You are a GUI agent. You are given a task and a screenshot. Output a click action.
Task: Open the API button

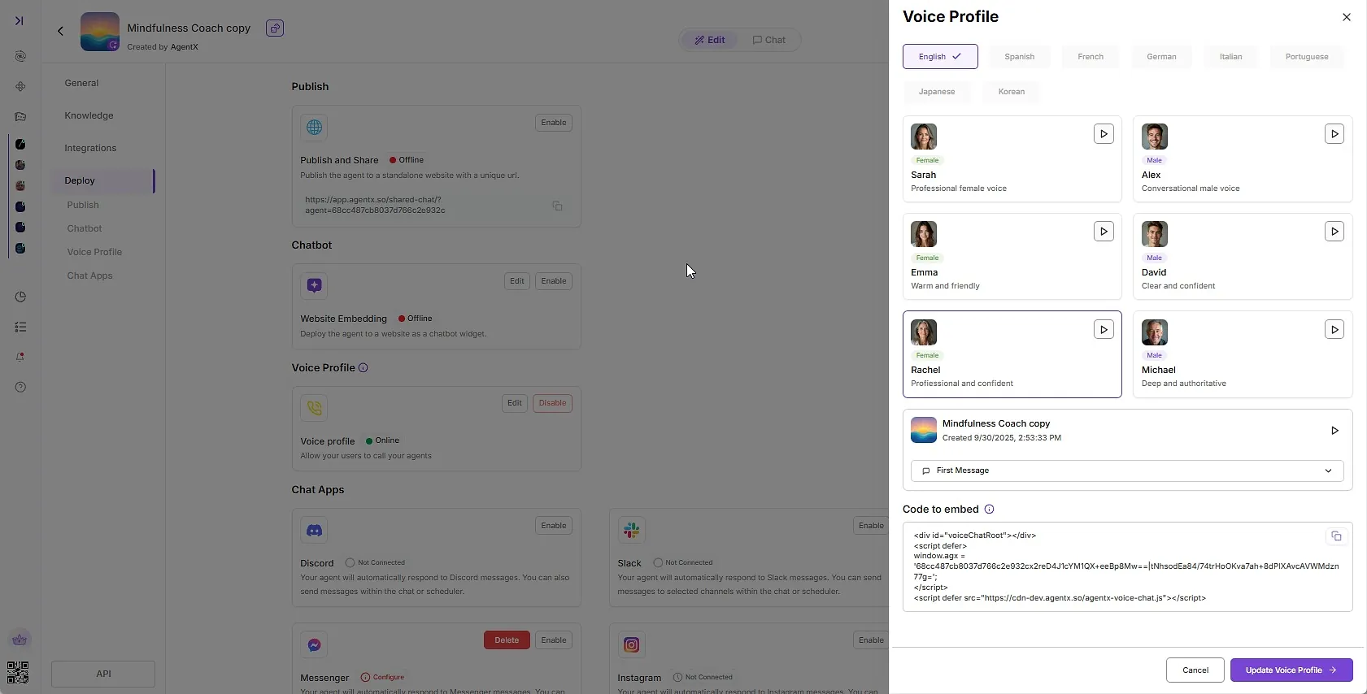click(x=103, y=674)
